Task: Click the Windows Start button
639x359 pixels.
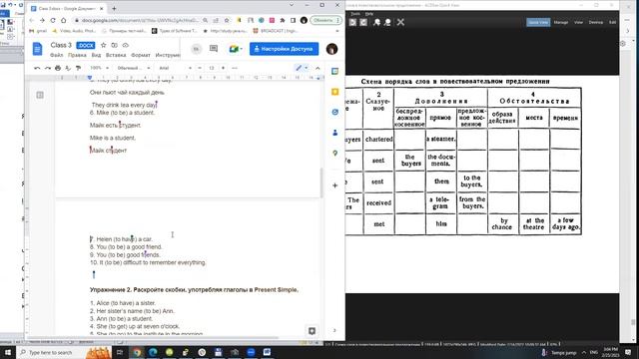Action: 8,352
